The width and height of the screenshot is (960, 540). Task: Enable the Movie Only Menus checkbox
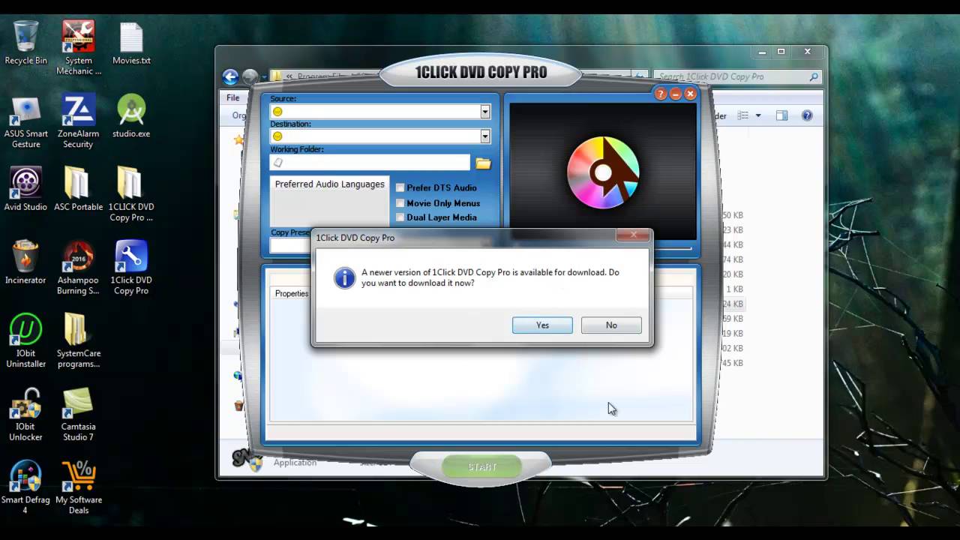coord(400,202)
